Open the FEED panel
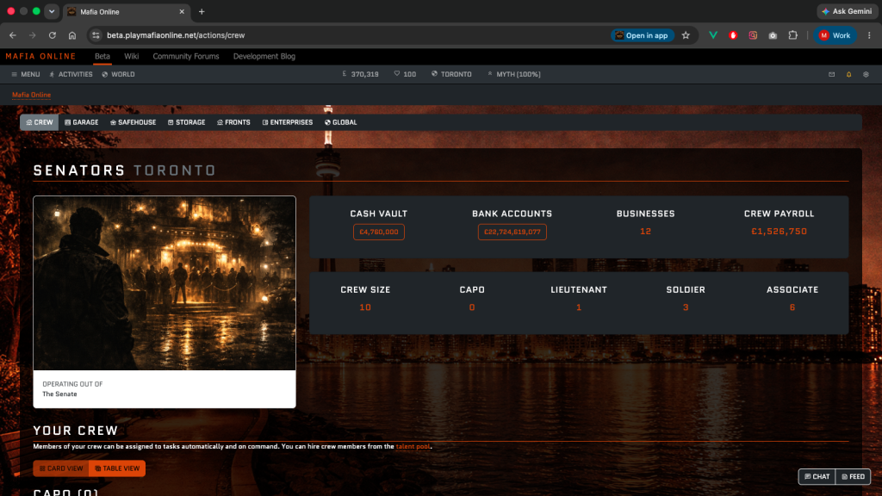 point(854,476)
